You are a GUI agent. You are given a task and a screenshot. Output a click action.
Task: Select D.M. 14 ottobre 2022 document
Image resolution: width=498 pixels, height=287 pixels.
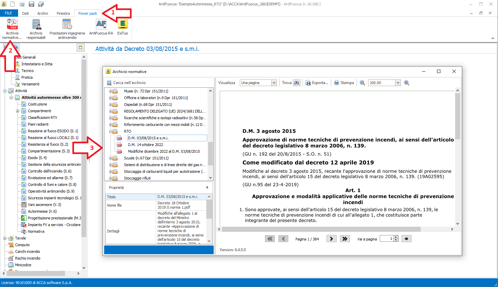(x=145, y=145)
